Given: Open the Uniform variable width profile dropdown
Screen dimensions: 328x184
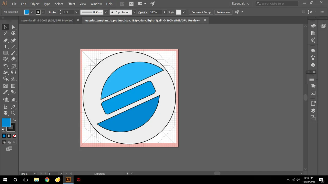Looking at the screenshot, I should click(x=105, y=12).
